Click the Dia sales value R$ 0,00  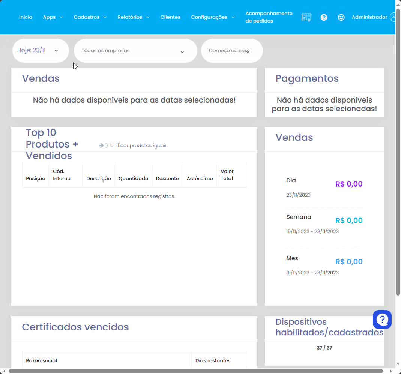[349, 184]
